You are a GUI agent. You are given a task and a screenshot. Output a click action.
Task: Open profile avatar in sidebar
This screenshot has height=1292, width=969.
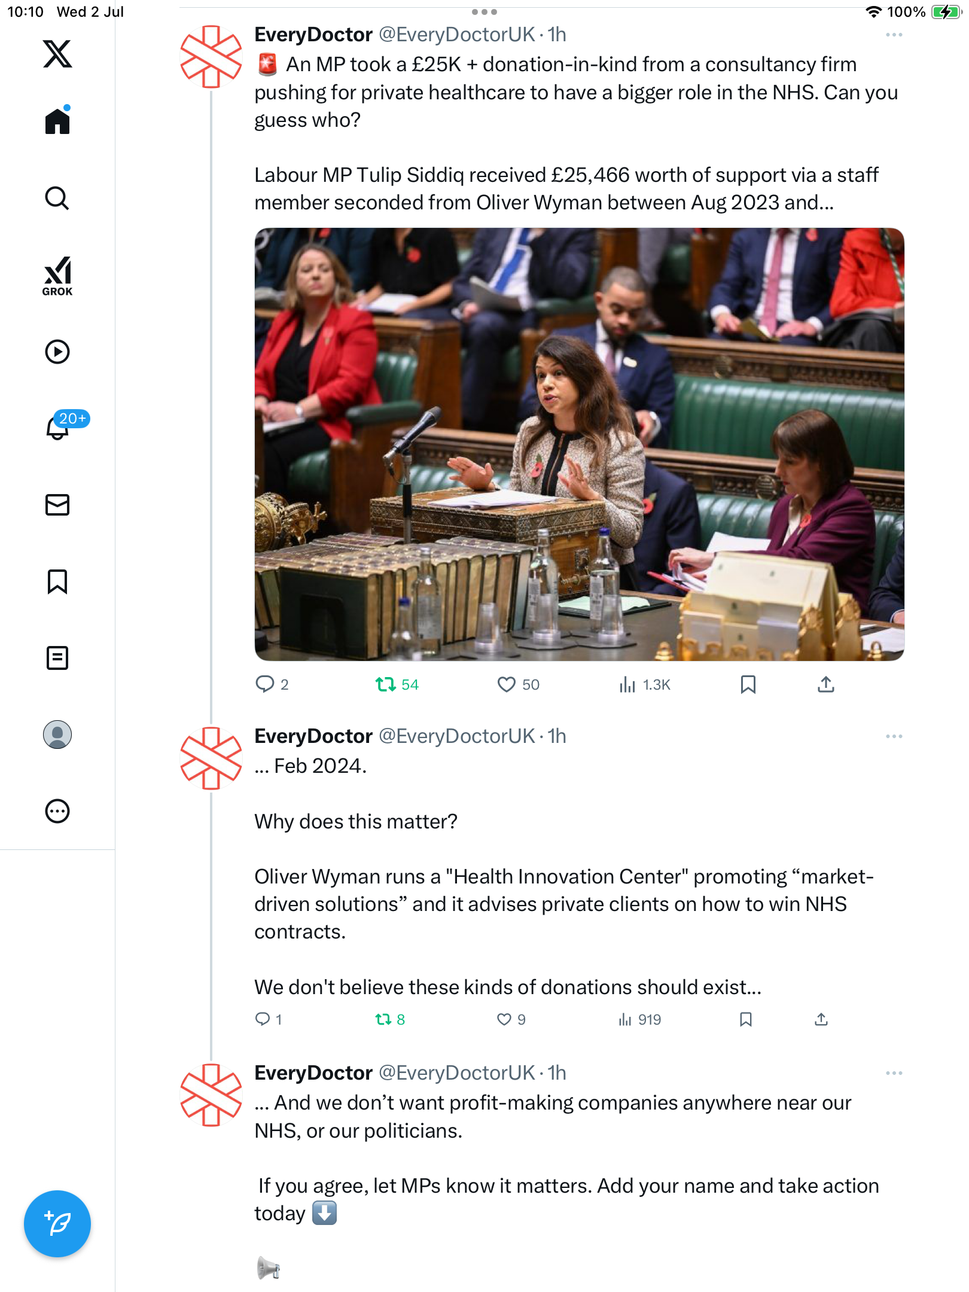tap(57, 735)
